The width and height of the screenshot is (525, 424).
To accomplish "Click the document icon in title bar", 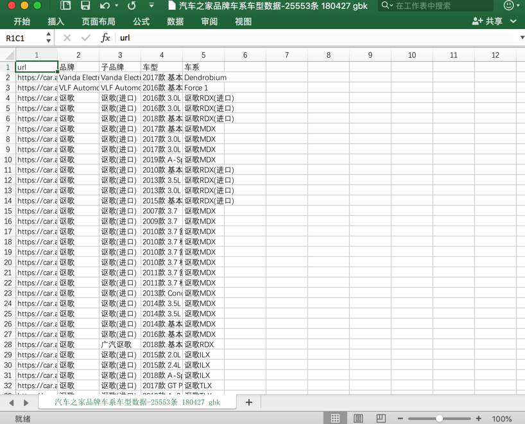I will click(x=172, y=5).
